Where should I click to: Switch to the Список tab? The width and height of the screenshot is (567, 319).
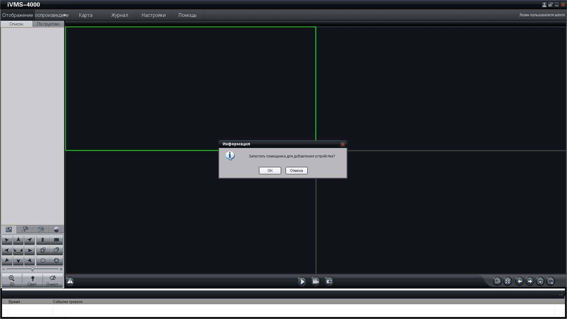click(x=17, y=24)
